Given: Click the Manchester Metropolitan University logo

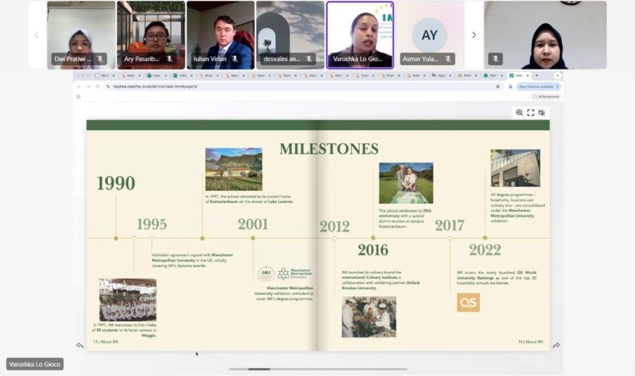Looking at the screenshot, I should point(295,274).
